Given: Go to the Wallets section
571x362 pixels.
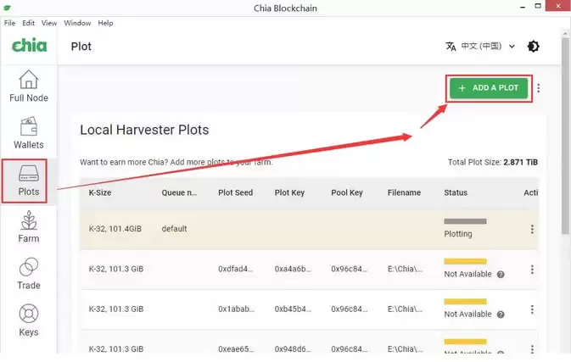Looking at the screenshot, I should (x=28, y=133).
